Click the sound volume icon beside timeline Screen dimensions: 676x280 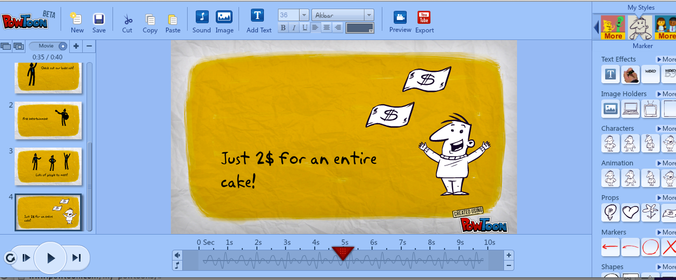point(177,255)
